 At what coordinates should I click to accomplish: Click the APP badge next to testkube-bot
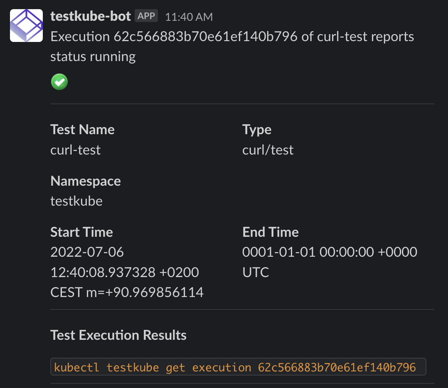tap(146, 16)
